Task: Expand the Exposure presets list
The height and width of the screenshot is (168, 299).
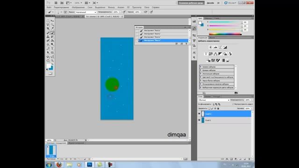Action: click(201, 74)
